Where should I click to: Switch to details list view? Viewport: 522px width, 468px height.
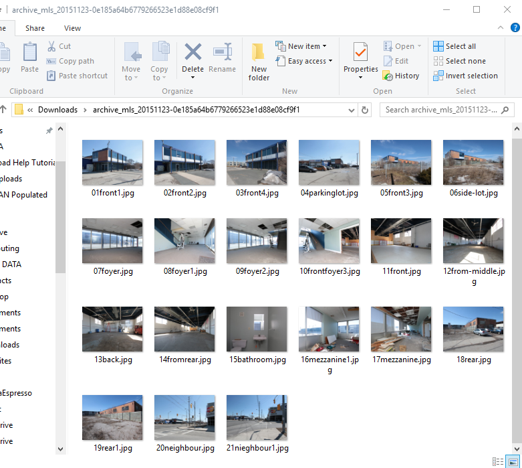[x=498, y=461]
